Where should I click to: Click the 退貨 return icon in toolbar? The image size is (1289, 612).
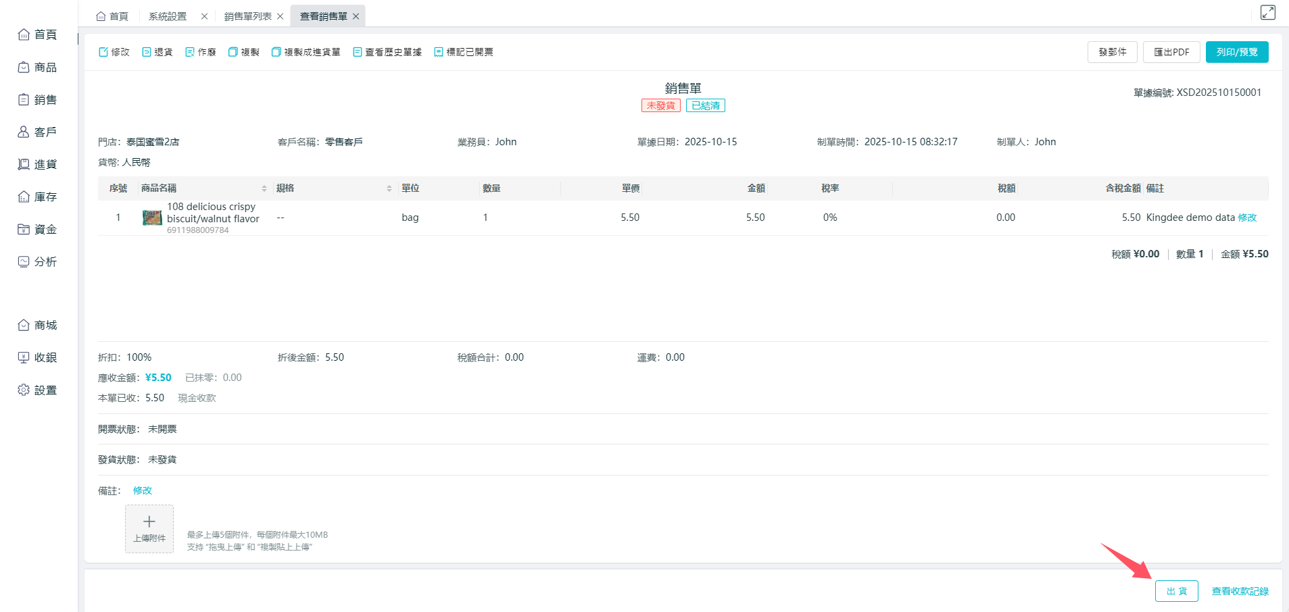pos(147,52)
